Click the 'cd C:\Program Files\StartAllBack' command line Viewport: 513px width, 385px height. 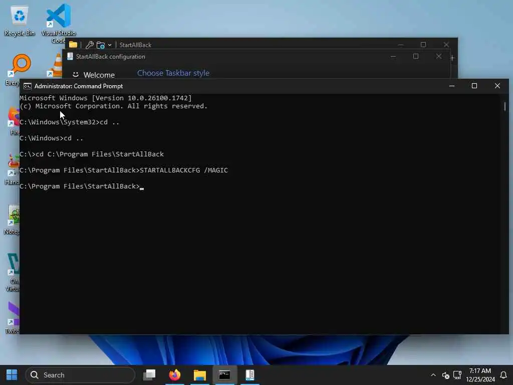pos(100,154)
